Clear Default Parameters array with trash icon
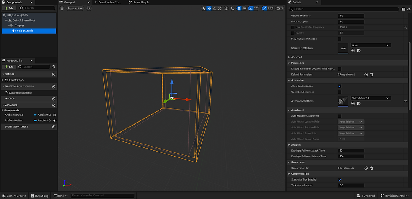 click(372, 75)
